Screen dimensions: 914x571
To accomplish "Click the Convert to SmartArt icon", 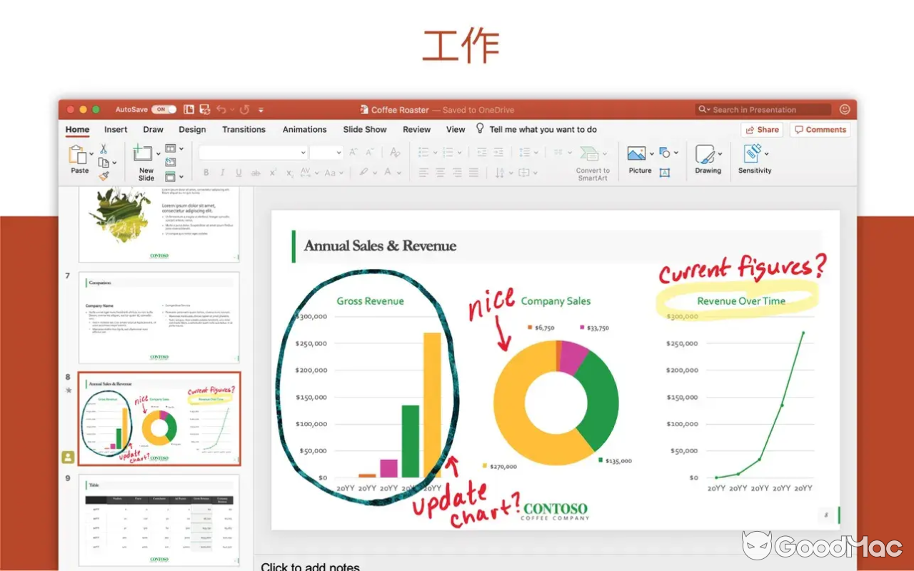I will [x=589, y=152].
